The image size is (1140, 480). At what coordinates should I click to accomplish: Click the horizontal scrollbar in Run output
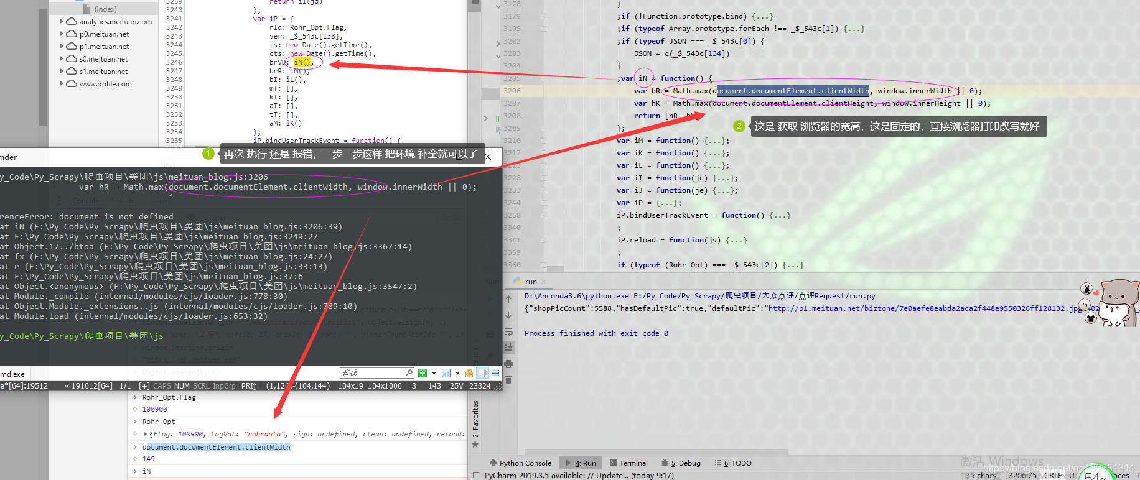(x=656, y=452)
